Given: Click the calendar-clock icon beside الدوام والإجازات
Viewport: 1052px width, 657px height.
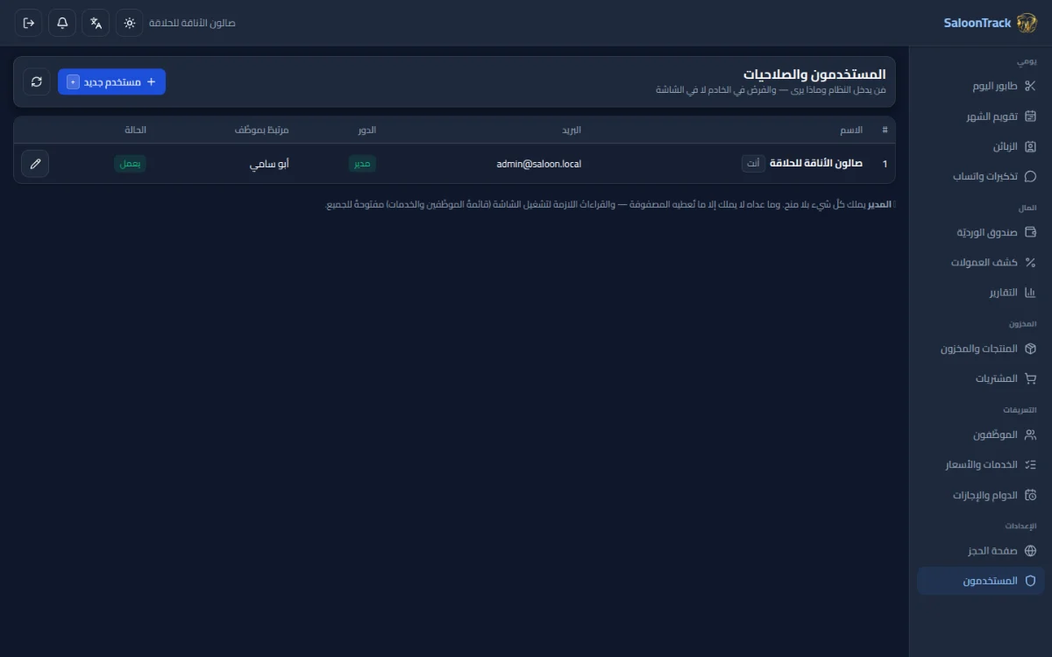Looking at the screenshot, I should click(x=1030, y=495).
